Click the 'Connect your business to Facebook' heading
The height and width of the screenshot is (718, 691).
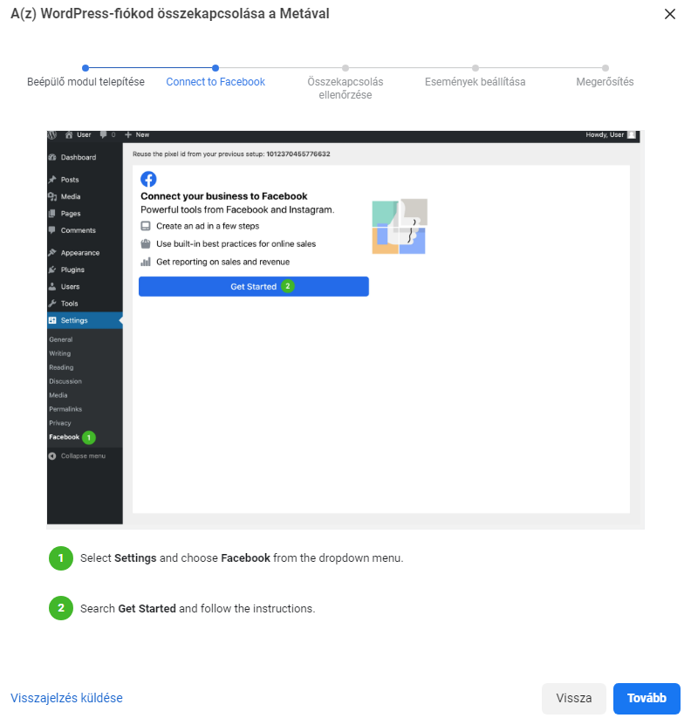(224, 196)
